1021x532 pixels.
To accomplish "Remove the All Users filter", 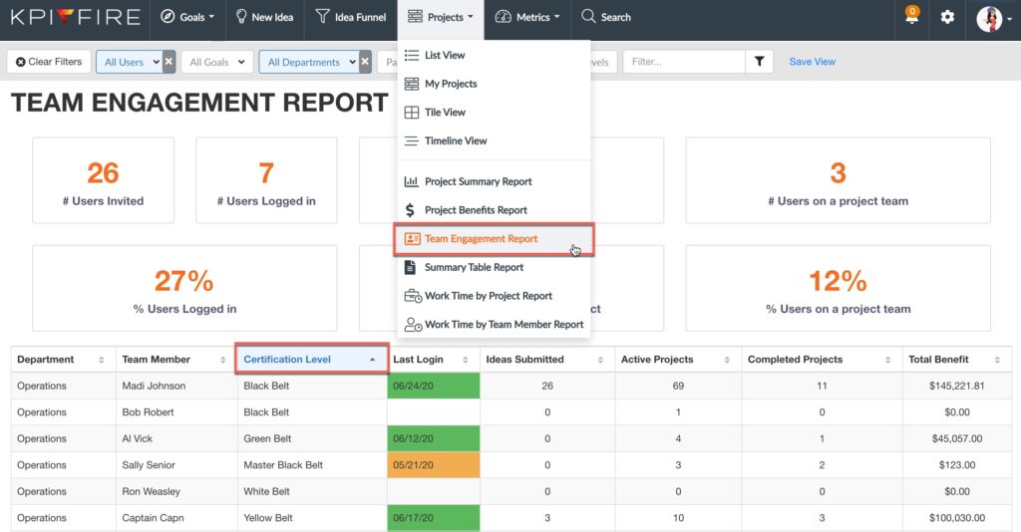I will click(169, 62).
